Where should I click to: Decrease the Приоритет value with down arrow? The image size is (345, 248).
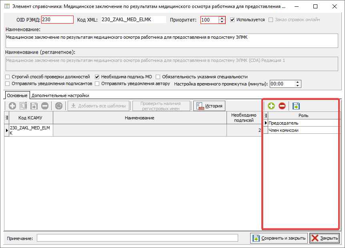coord(222,22)
